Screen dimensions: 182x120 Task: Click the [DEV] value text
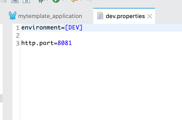(74, 28)
